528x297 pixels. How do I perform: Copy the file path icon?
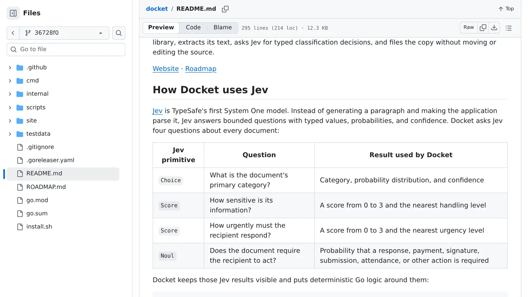click(x=225, y=9)
